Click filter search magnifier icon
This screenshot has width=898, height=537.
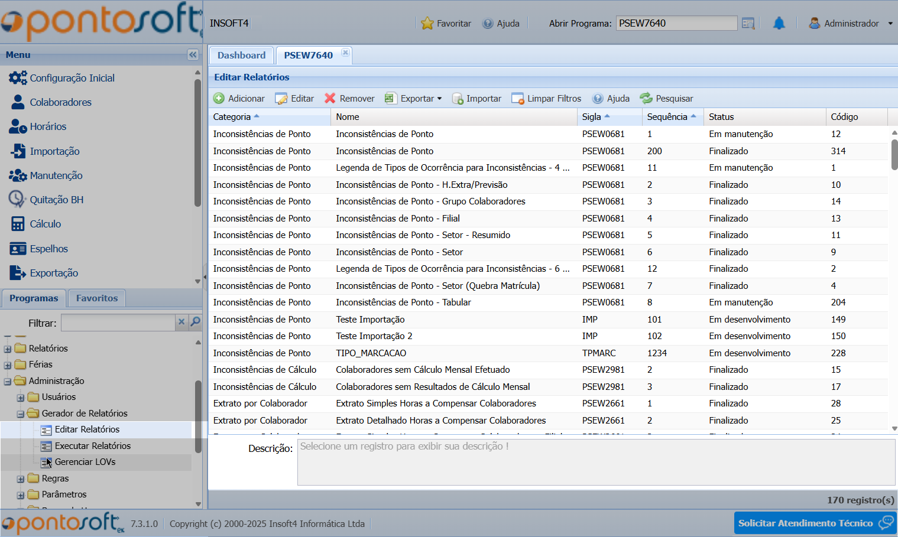pos(195,322)
